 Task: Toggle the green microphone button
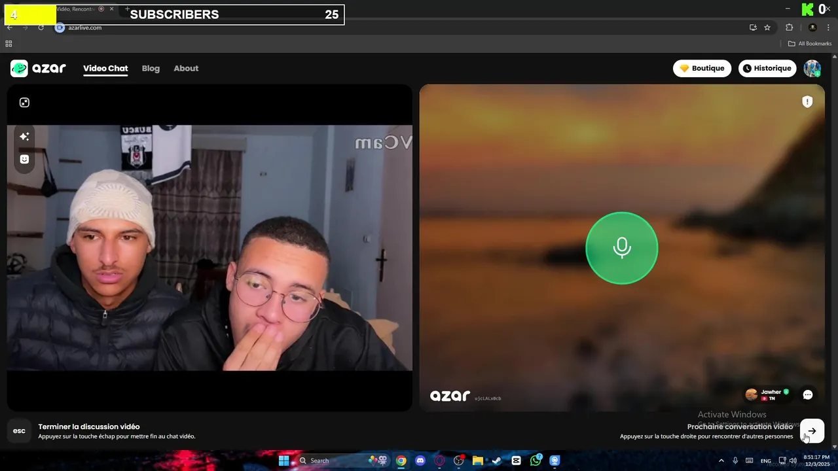pos(621,248)
